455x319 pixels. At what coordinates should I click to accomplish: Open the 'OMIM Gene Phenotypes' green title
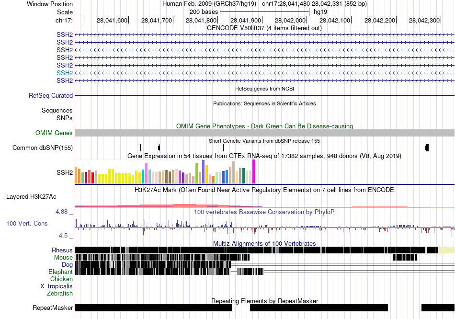click(x=264, y=126)
